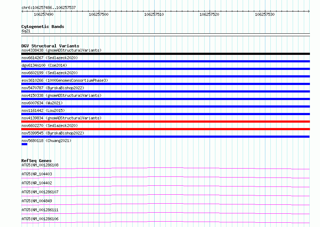
Task: Click ruler position 106257510
Action: (154, 14)
